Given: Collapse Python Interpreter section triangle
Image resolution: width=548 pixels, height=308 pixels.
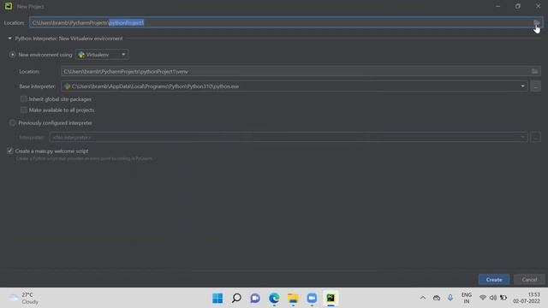Looking at the screenshot, I should [x=9, y=38].
